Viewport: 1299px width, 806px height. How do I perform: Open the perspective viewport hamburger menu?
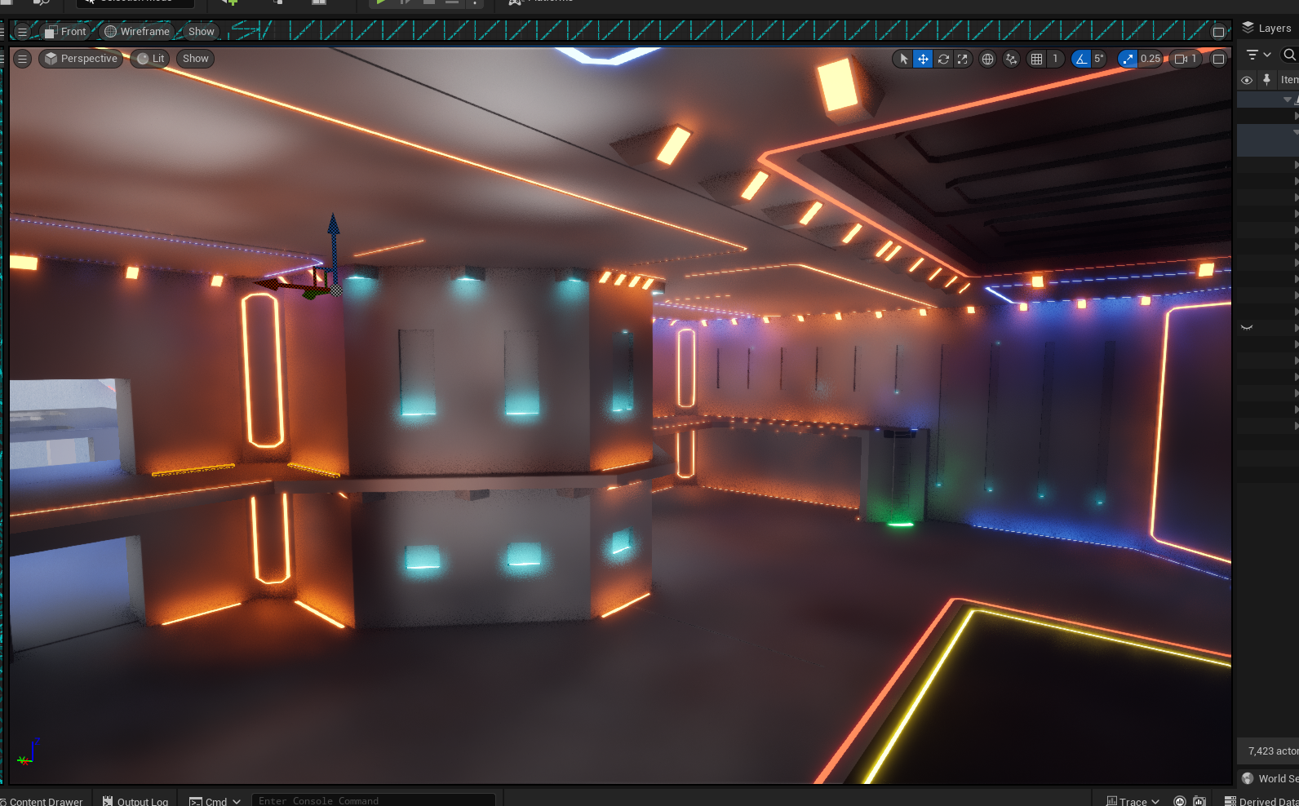pyautogui.click(x=23, y=59)
